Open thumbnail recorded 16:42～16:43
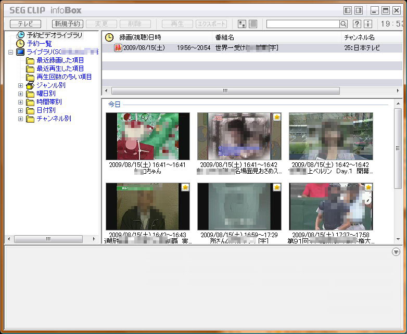The width and height of the screenshot is (407, 334). point(148,207)
